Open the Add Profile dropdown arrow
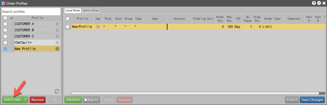327x105 pixels. pyautogui.click(x=25, y=100)
